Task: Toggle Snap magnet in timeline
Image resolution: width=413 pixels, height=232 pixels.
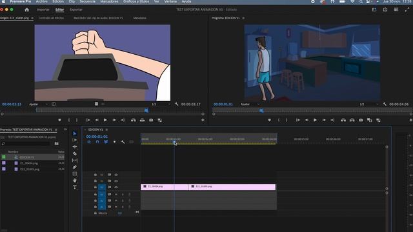Action: tap(97, 142)
